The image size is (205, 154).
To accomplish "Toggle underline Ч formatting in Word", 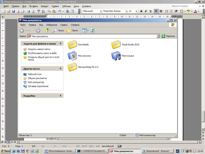I will click(x=150, y=11).
